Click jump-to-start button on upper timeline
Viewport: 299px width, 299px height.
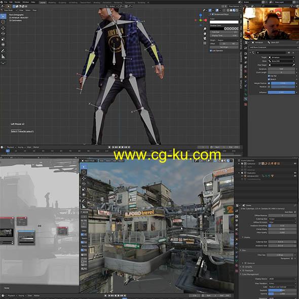click(113, 147)
